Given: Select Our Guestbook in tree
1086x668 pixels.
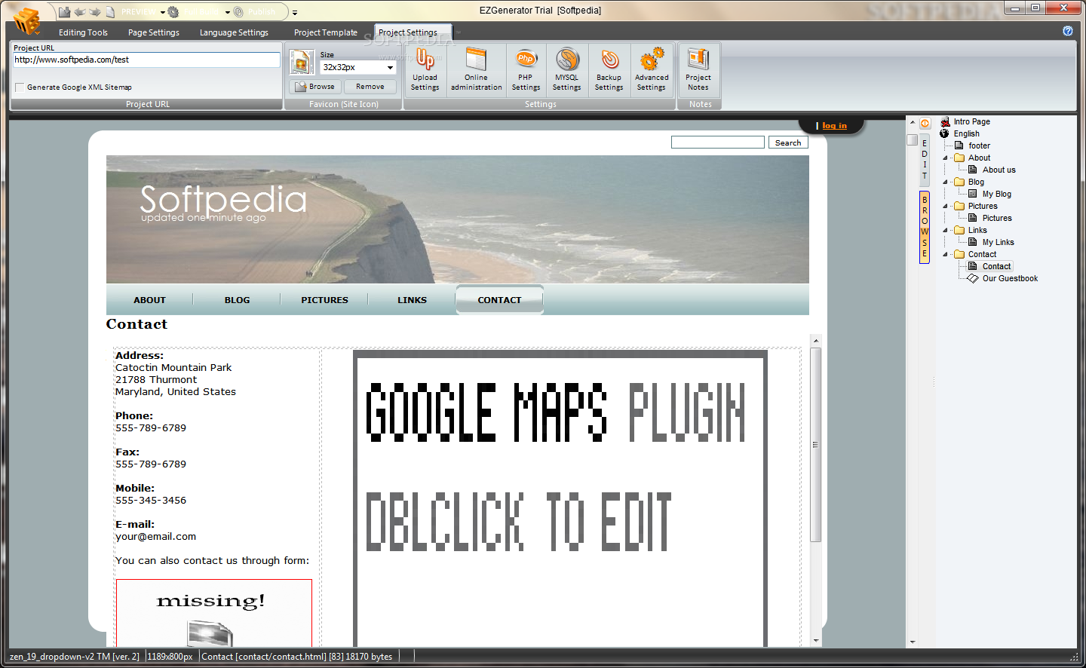Looking at the screenshot, I should (1010, 278).
